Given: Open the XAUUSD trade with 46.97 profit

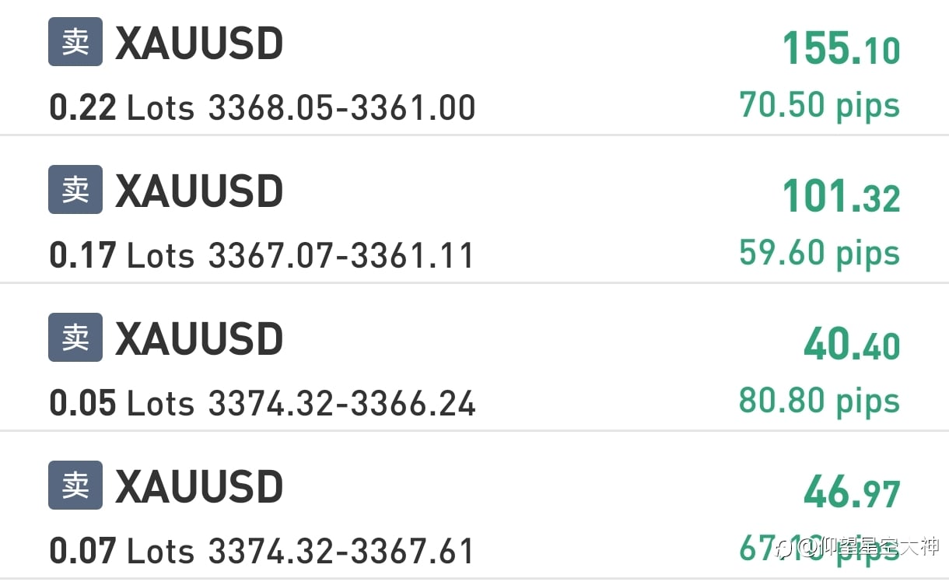Looking at the screenshot, I should pyautogui.click(x=474, y=505).
